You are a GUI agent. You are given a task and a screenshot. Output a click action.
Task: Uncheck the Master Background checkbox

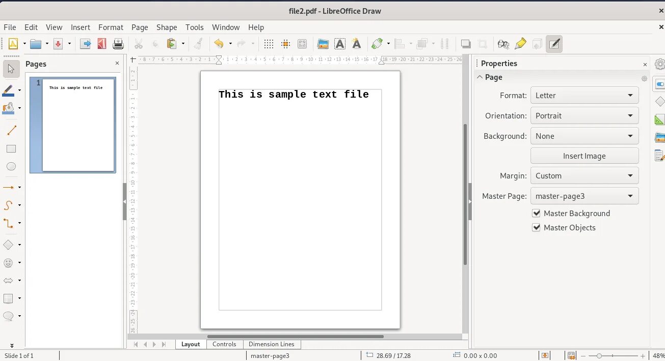[536, 213]
